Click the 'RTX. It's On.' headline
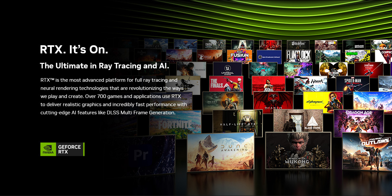 click(x=74, y=50)
